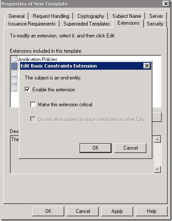Image resolution: width=172 pixels, height=221 pixels.
Task: Close the Edit Basic Constraints dialog
Action: [147, 66]
